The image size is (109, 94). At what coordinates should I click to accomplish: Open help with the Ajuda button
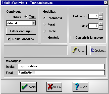coord(80,87)
